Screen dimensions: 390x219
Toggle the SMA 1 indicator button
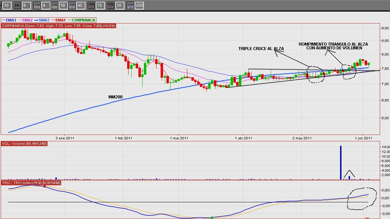click(x=91, y=5)
